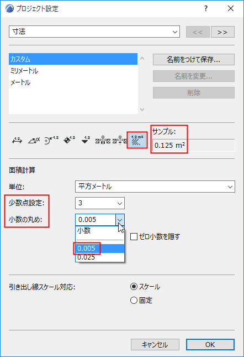Choose 0.025 in the rounding list
This screenshot has width=244, height=357.
tap(100, 257)
